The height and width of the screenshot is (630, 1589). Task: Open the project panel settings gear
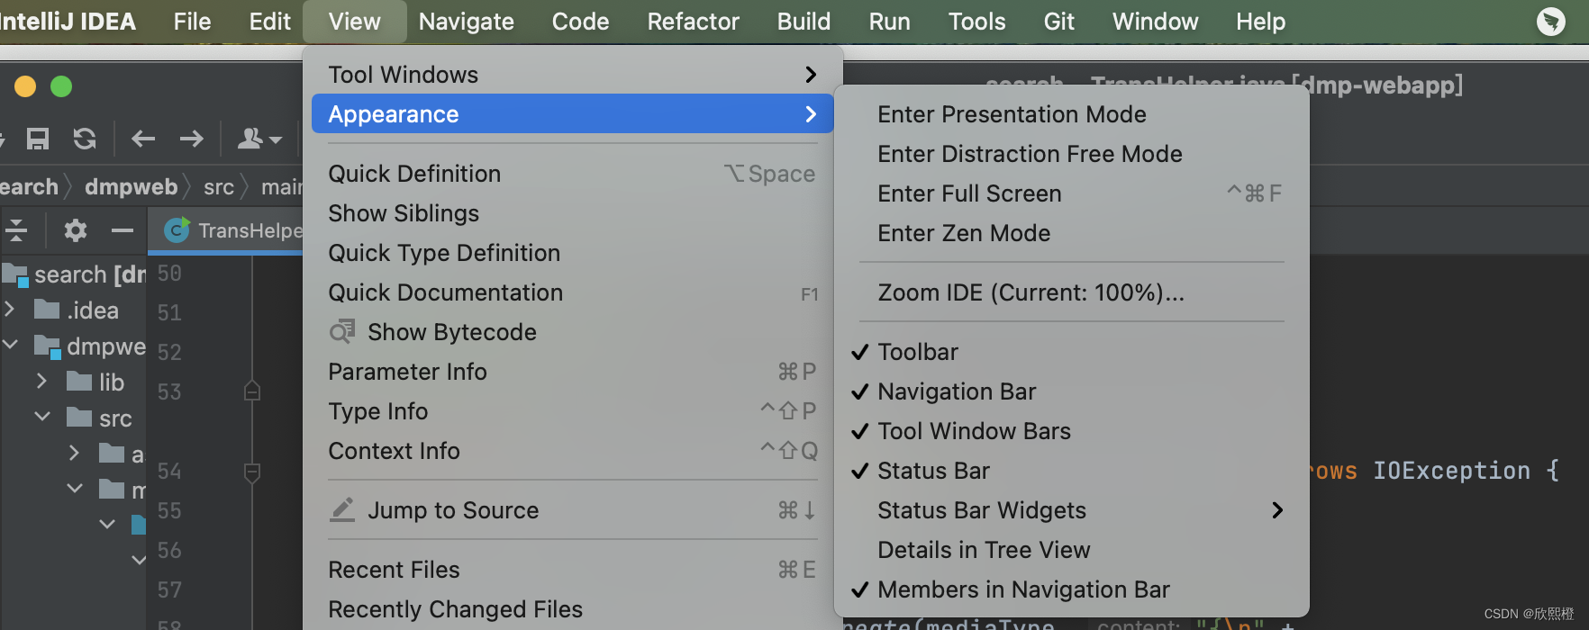tap(76, 231)
